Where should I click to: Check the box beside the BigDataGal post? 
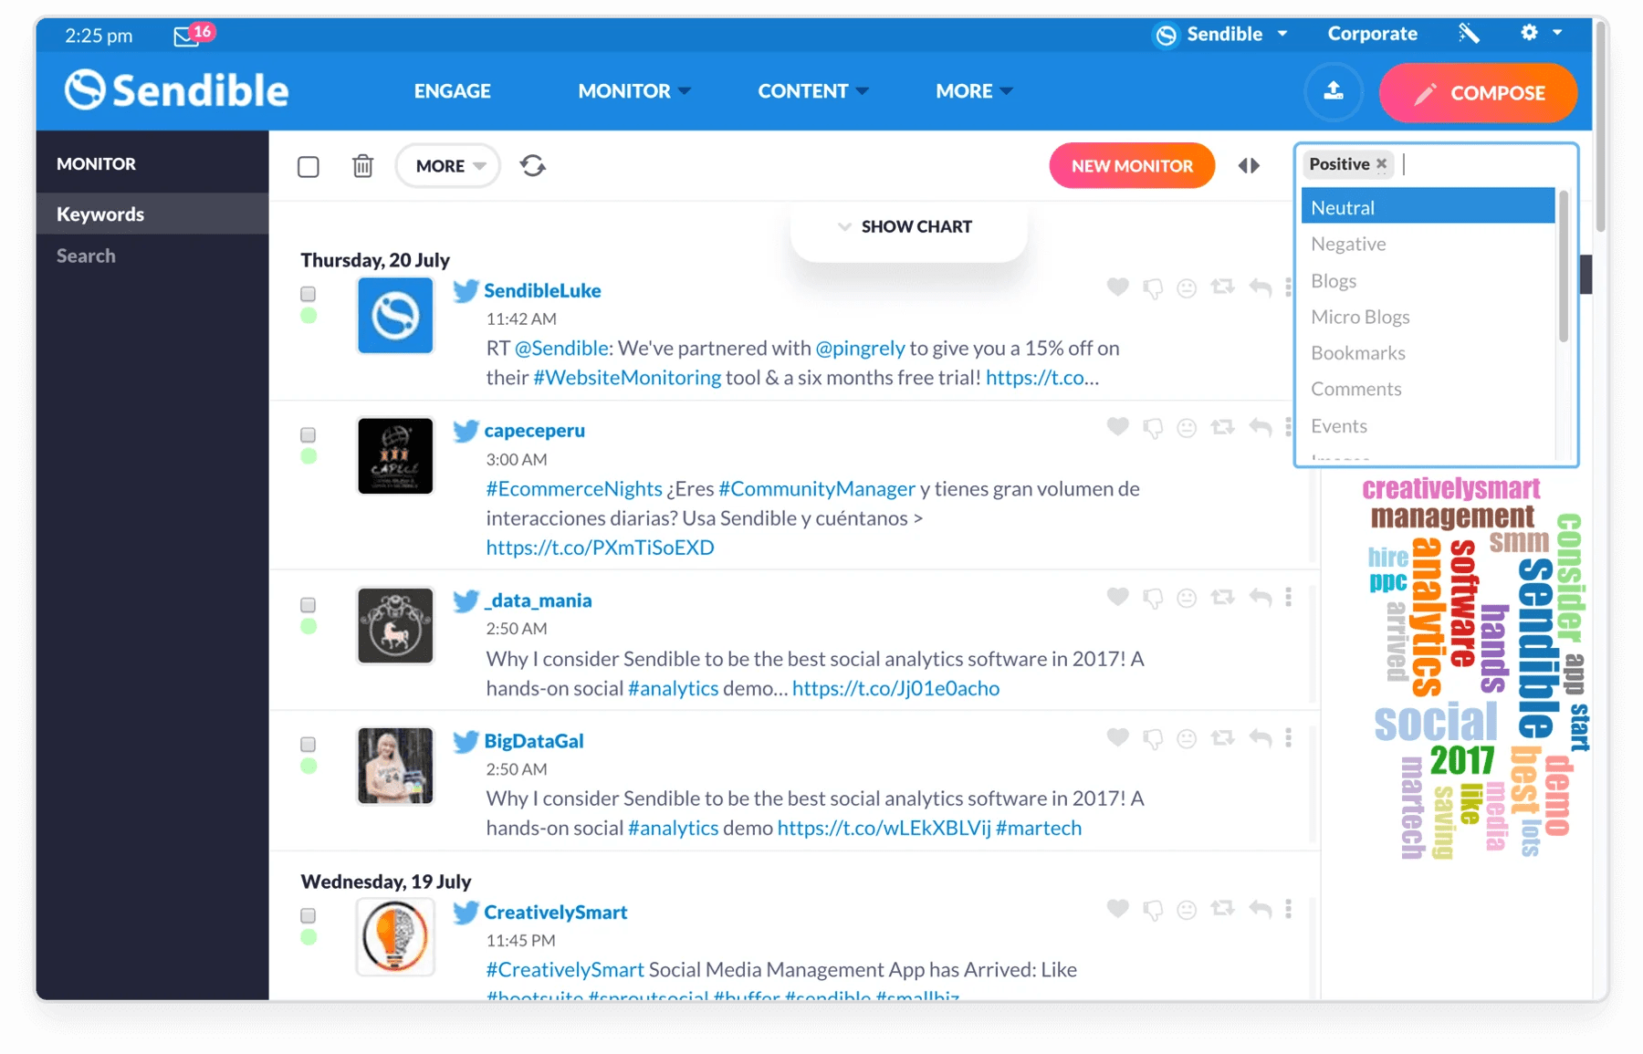[309, 744]
